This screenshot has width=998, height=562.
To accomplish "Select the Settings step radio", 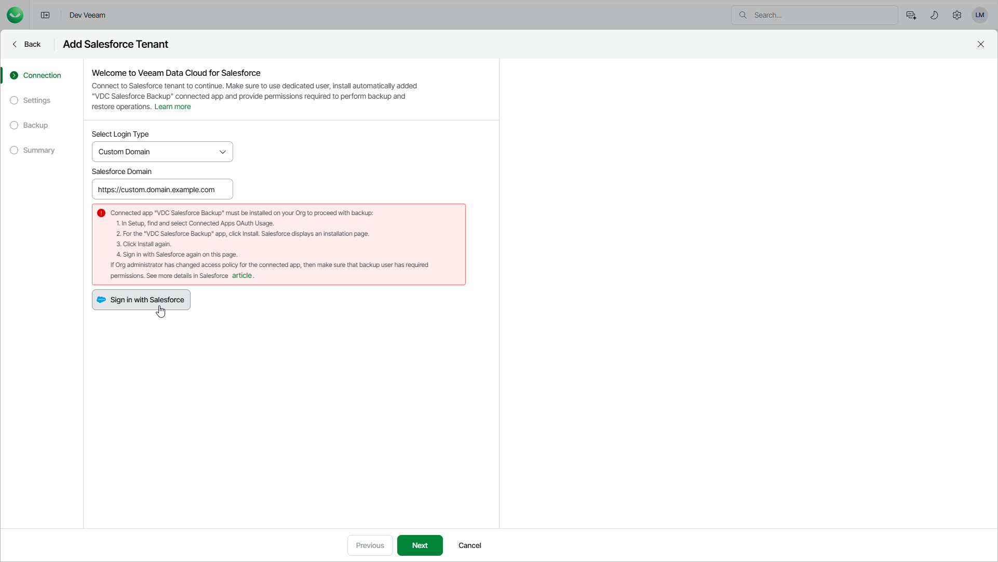I will pos(14,100).
